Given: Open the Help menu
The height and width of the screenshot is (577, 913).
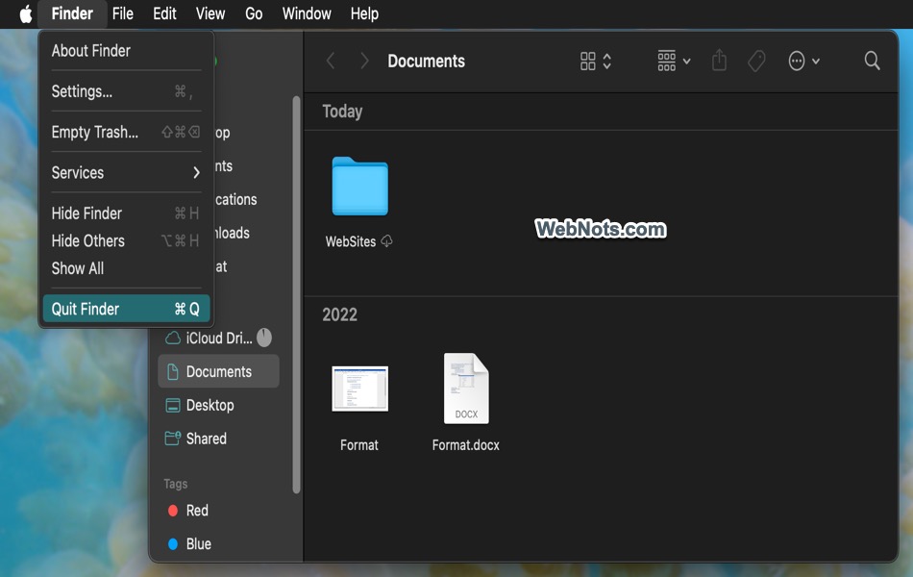Looking at the screenshot, I should 364,13.
